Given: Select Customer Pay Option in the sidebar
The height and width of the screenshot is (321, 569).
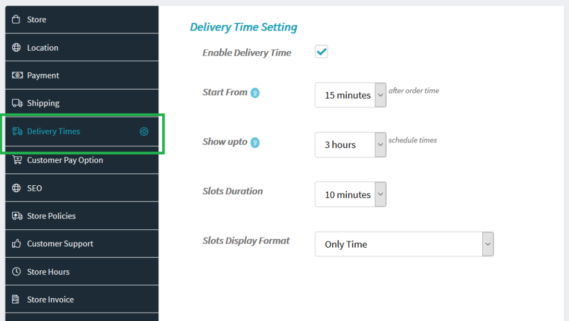Looking at the screenshot, I should click(65, 160).
